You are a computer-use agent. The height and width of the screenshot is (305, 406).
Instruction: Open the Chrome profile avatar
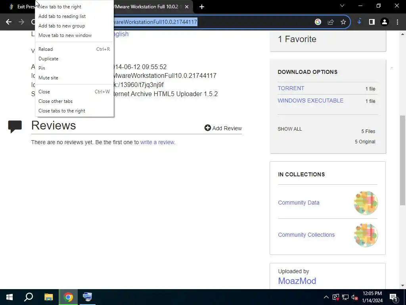[385, 22]
